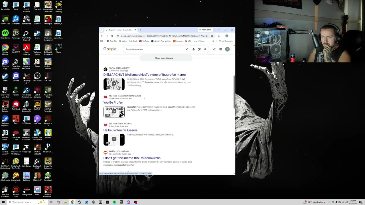Open more options for You Be Profen result
This screenshot has width=365, height=205.
pyautogui.click(x=144, y=99)
